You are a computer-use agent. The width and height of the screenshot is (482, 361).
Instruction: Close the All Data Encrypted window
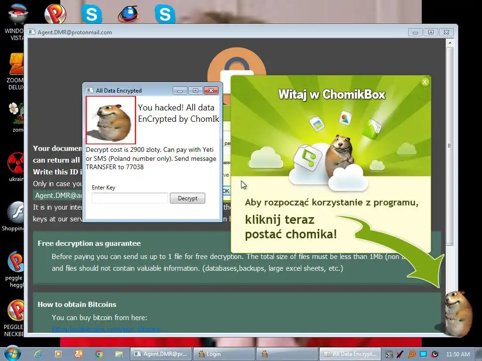coord(211,91)
